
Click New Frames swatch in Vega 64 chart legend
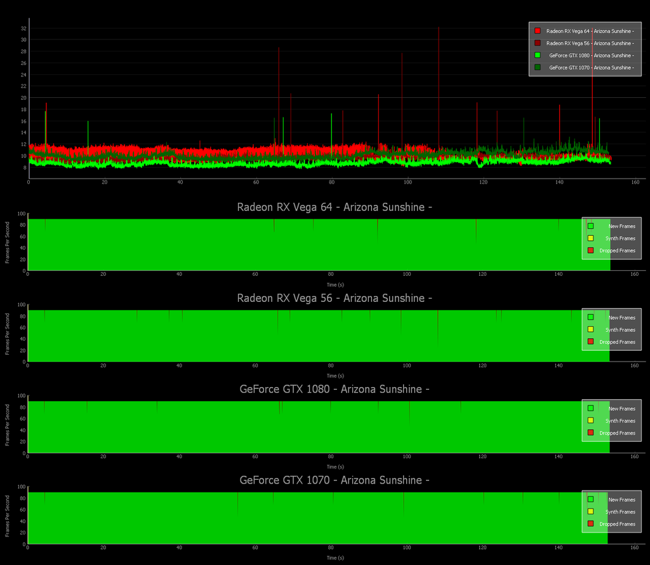click(590, 226)
